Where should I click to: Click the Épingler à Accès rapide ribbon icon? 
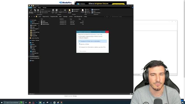pyautogui.click(x=31, y=11)
